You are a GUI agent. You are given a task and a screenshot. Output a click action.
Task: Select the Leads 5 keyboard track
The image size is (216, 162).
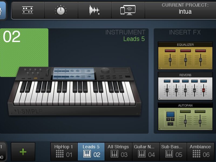click(91, 151)
